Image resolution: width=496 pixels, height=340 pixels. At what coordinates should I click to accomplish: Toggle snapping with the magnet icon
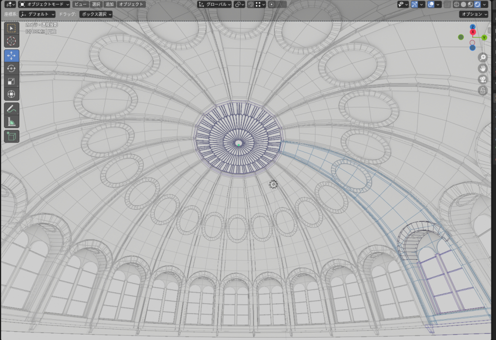point(250,4)
